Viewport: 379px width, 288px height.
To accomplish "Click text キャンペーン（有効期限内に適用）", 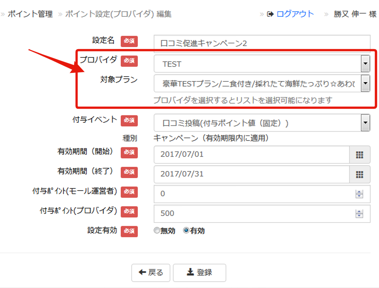I will point(211,138).
